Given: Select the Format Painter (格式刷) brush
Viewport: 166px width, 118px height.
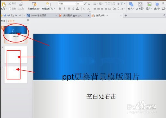Looking at the screenshot, I should [21, 4].
